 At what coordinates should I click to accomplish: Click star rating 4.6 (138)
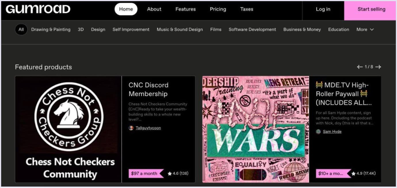pos(178,173)
